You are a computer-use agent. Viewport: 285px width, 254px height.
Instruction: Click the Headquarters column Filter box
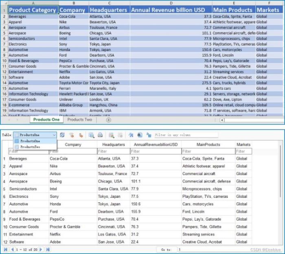point(114,151)
